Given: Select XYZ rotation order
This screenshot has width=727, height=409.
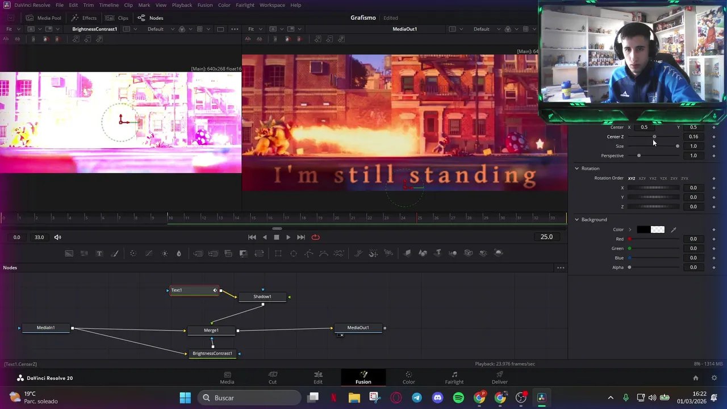Looking at the screenshot, I should (x=632, y=178).
